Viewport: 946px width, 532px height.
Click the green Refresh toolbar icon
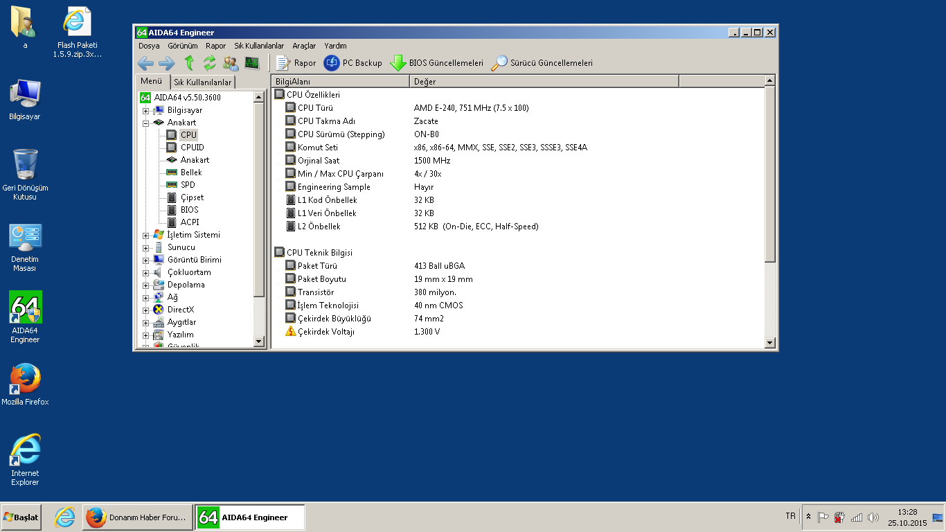209,63
